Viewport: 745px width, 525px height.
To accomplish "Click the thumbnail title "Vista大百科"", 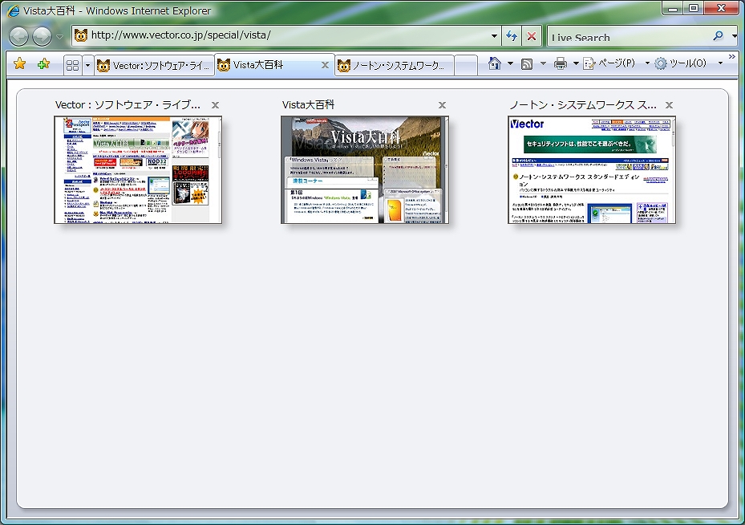I will click(x=308, y=105).
